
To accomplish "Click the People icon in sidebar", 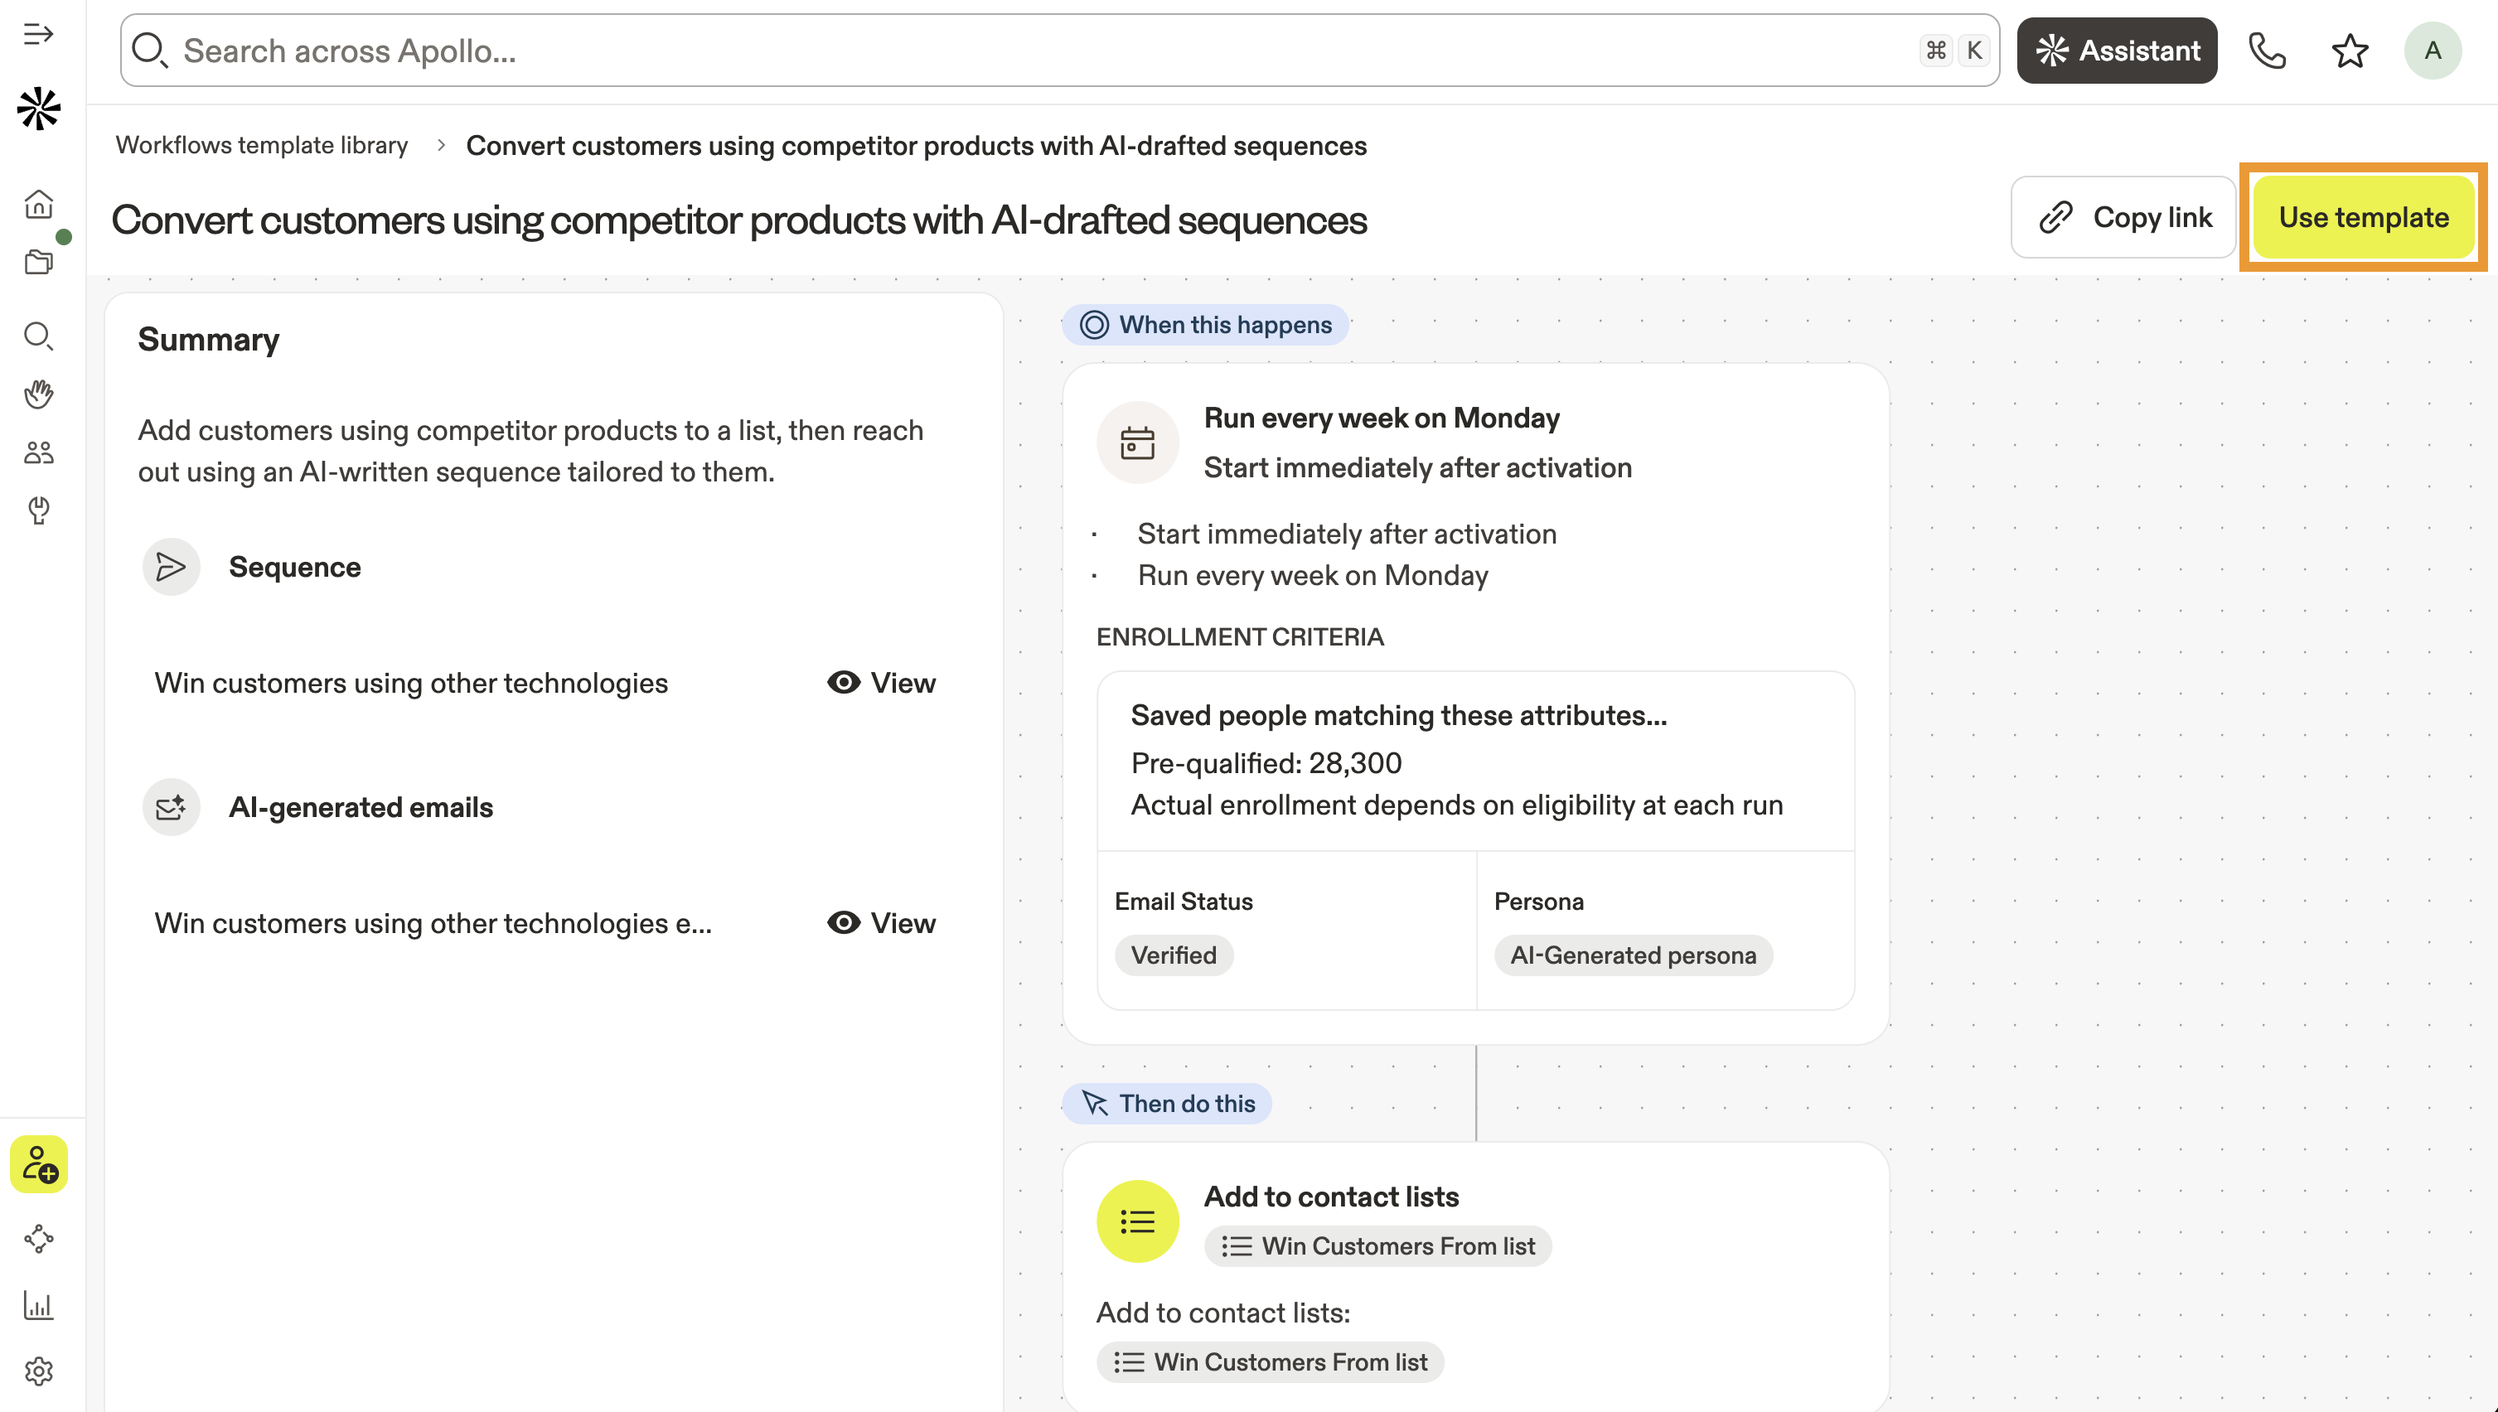I will coord(39,452).
